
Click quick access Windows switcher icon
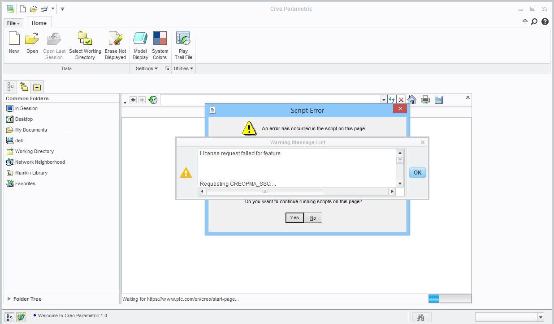tap(44, 9)
